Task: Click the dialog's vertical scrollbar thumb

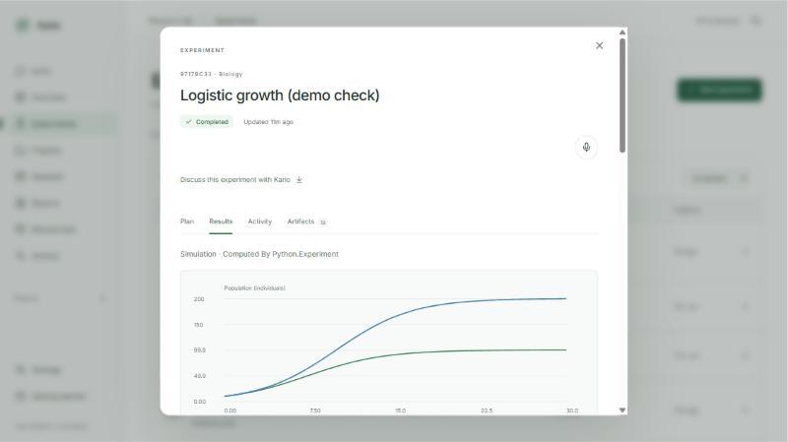Action: tap(623, 95)
